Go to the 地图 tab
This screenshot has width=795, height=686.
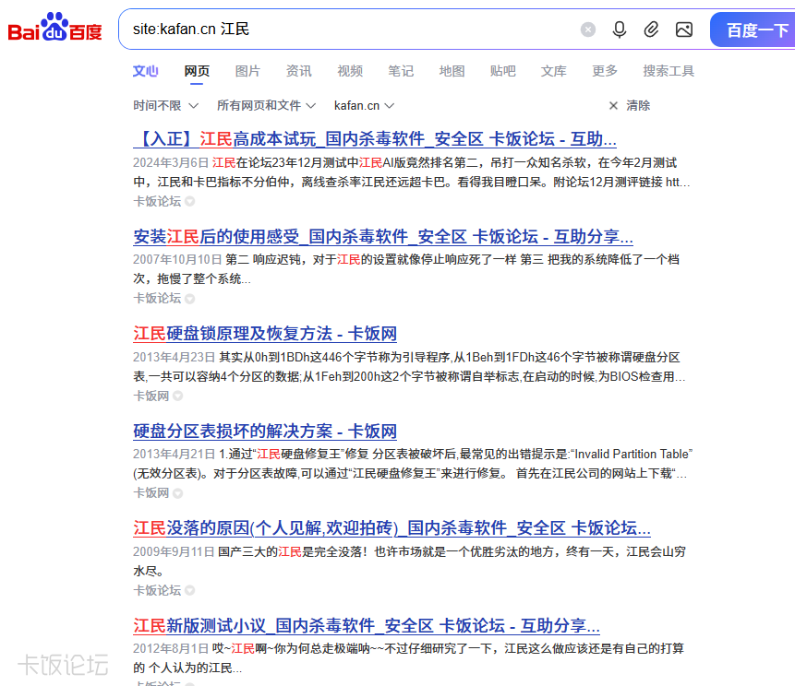click(452, 71)
